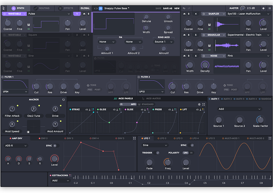This screenshot has height=193, width=273.
Task: Click the redo arrow icon
Action: (x=189, y=8)
